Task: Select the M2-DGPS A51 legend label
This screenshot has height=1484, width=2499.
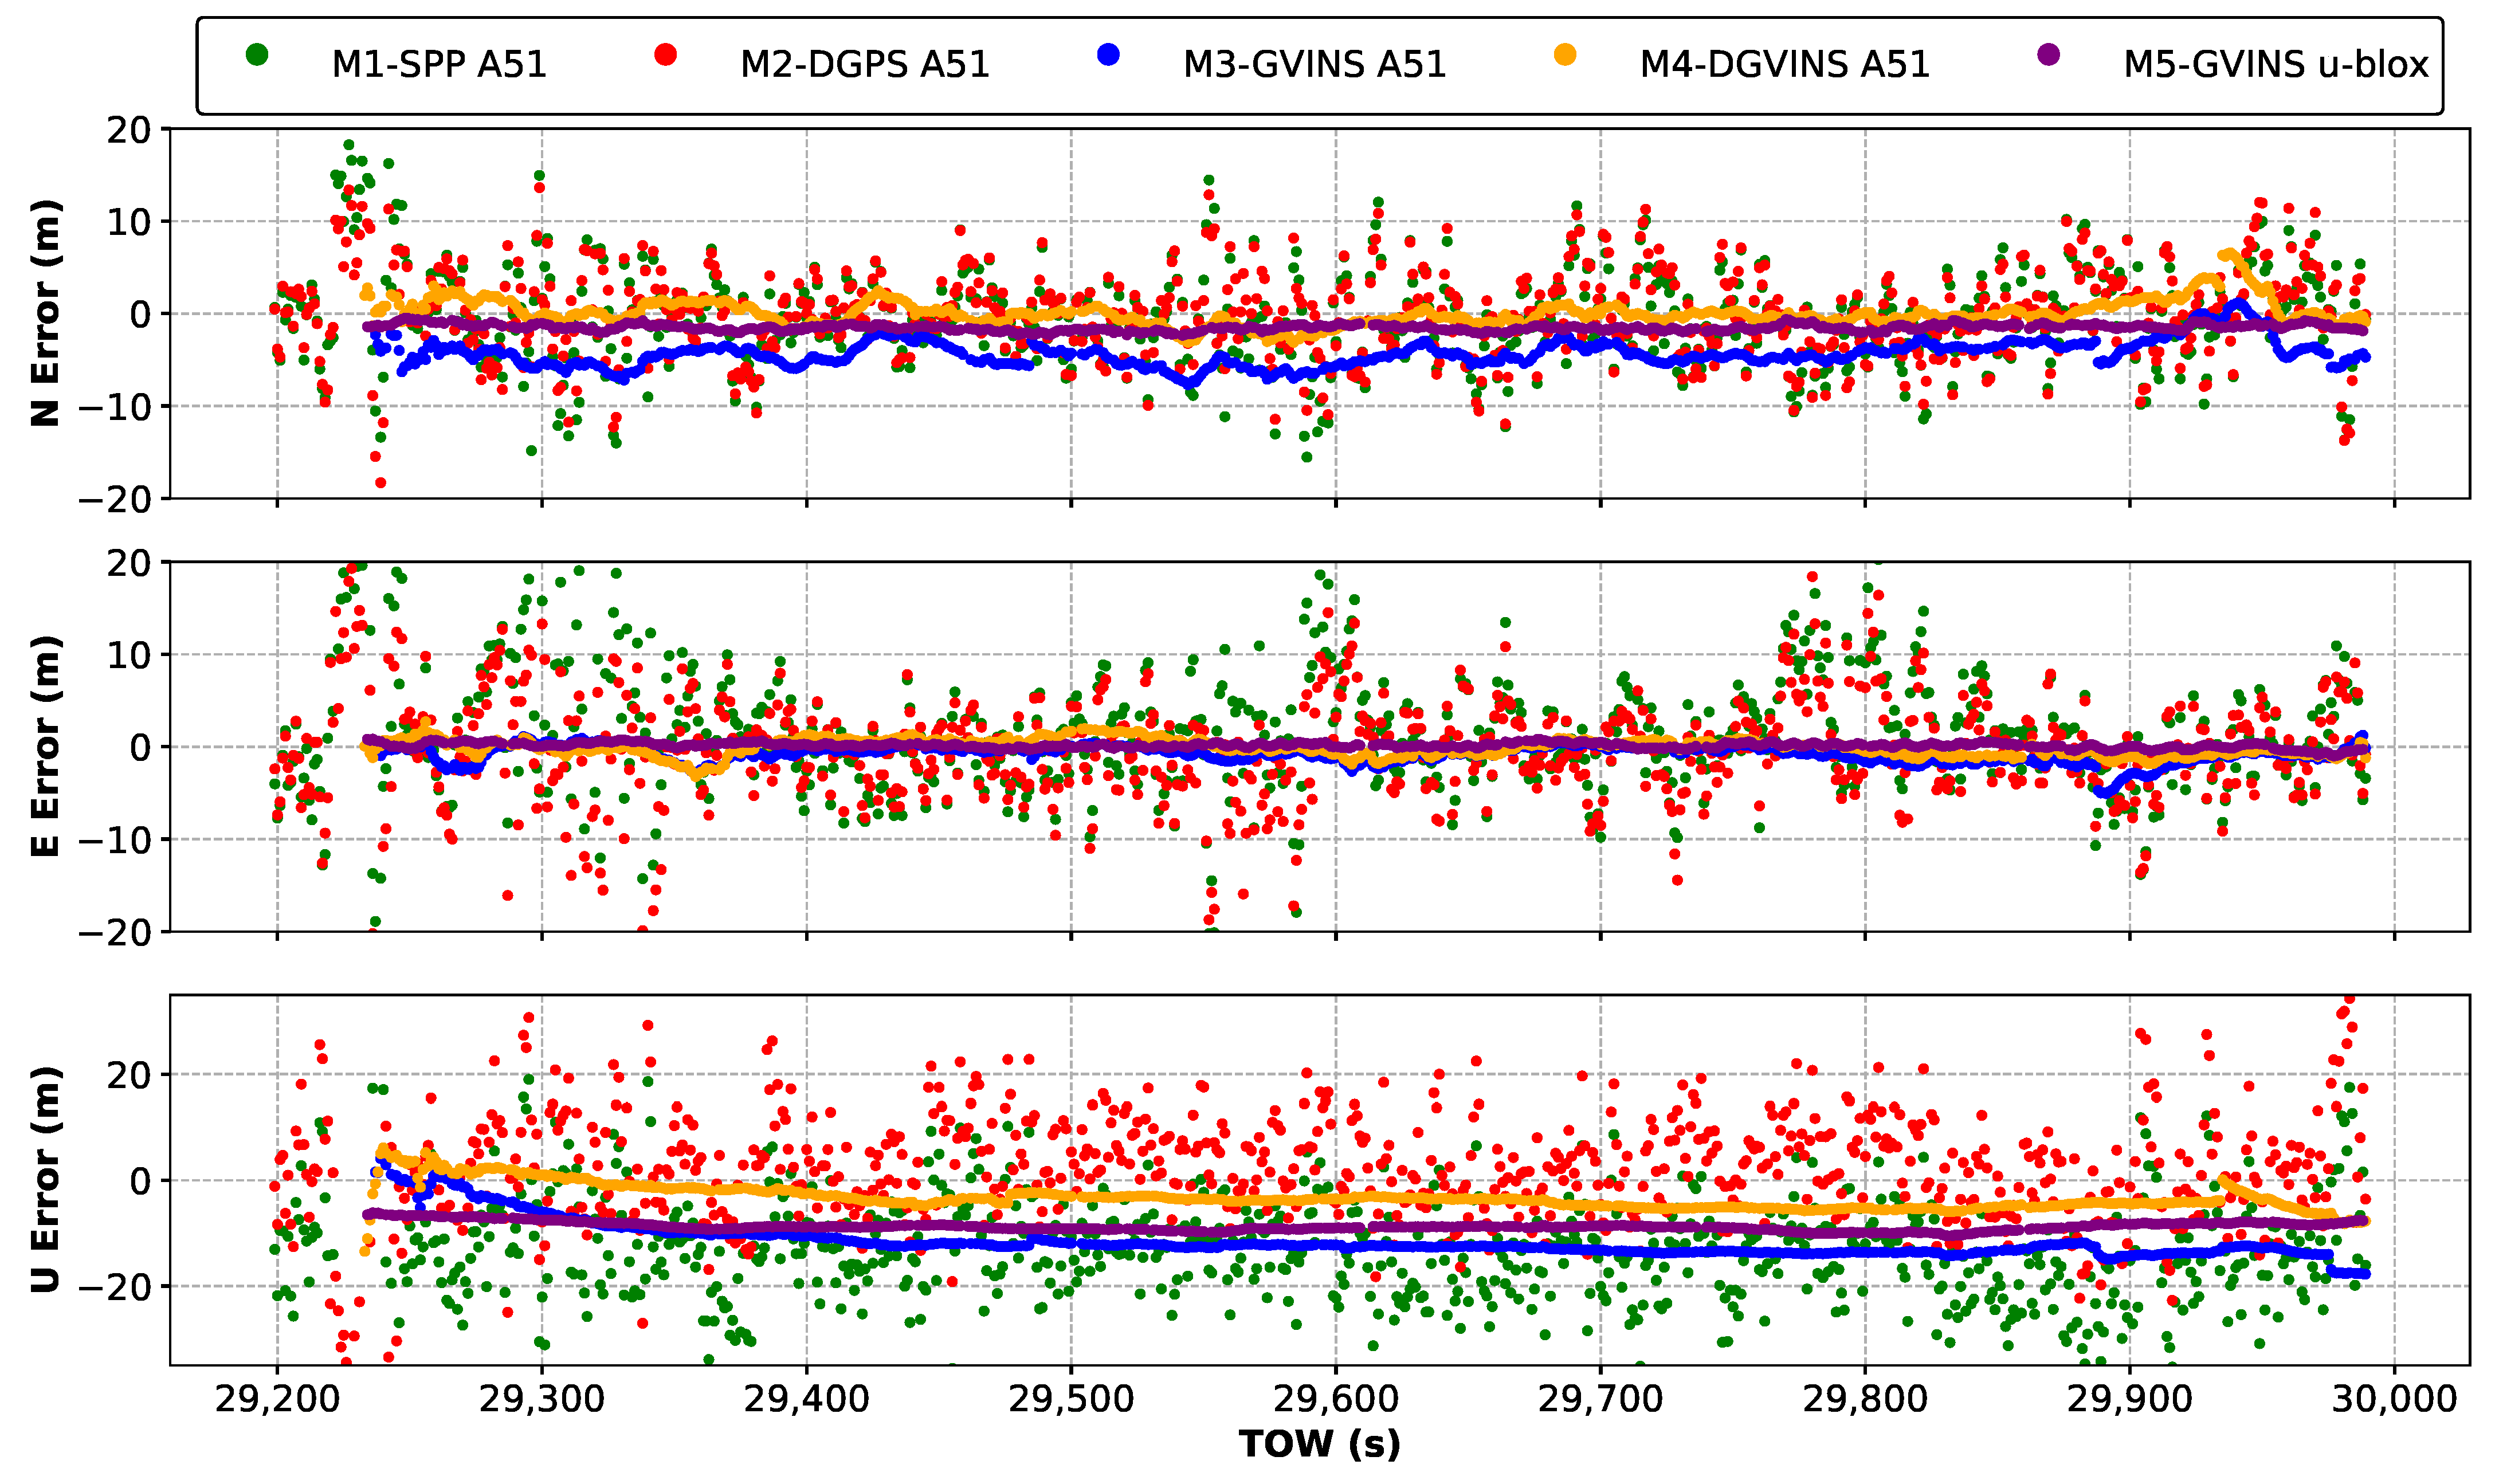Action: tap(864, 65)
